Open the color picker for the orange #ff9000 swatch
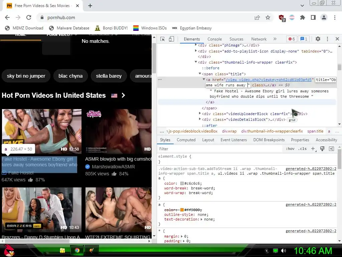 [182, 210]
